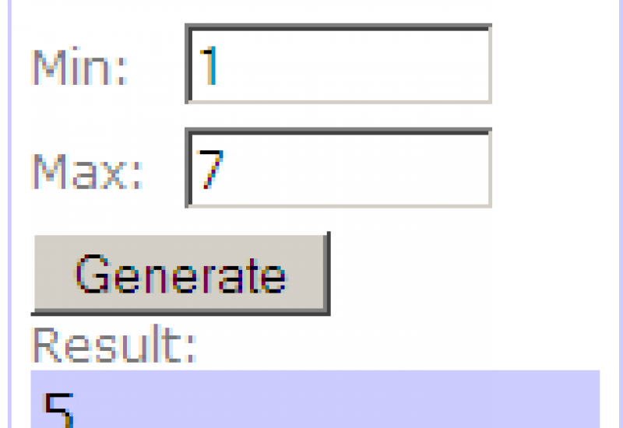Click empty space inside the Max field
This screenshot has width=623, height=428.
pyautogui.click(x=374, y=169)
